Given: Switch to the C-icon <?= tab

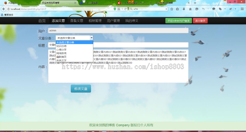Looking at the screenshot, I should [x=135, y=3].
